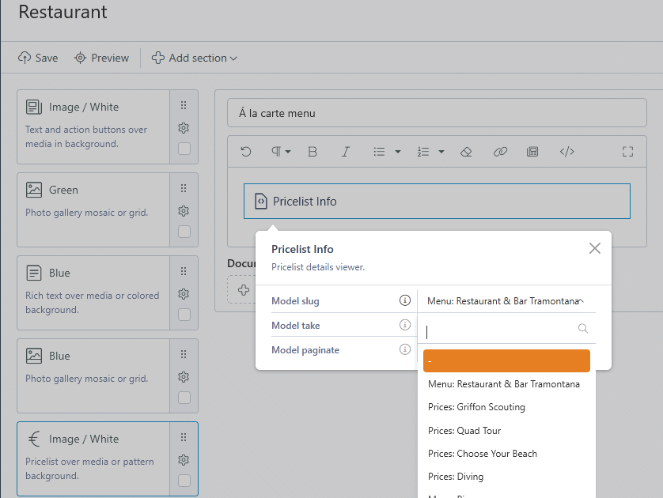
Task: Expand the paragraph format dropdown
Action: pyautogui.click(x=282, y=152)
